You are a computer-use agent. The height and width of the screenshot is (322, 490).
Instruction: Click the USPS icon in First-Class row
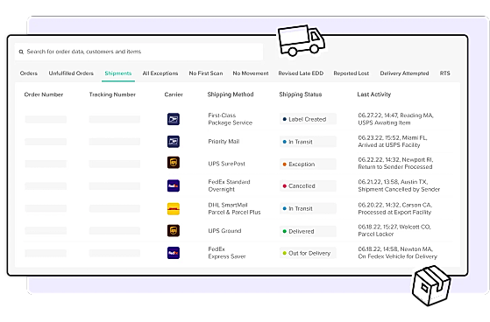(x=174, y=119)
